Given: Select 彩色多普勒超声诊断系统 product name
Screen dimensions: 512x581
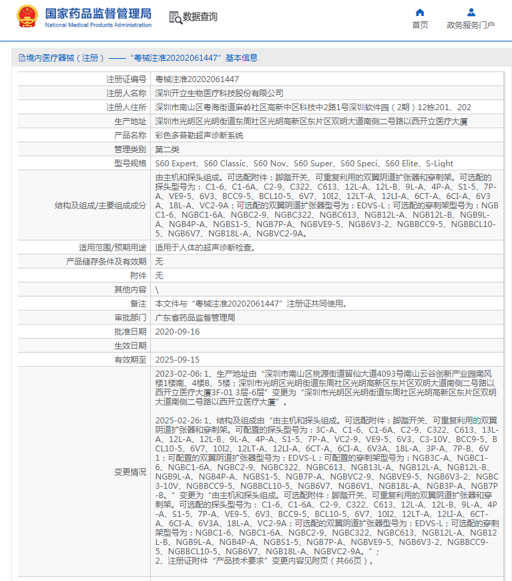Looking at the screenshot, I should pos(199,136).
